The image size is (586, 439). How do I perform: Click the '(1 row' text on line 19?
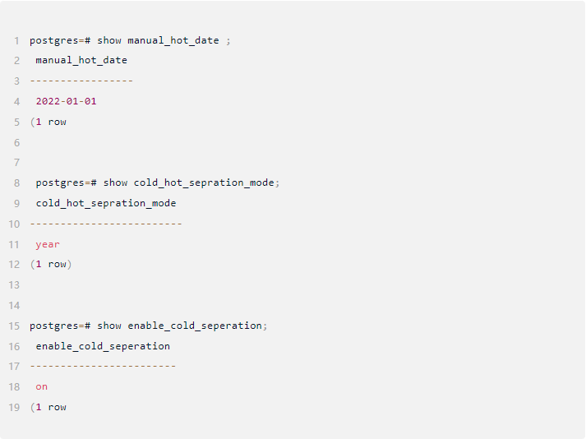coord(48,407)
